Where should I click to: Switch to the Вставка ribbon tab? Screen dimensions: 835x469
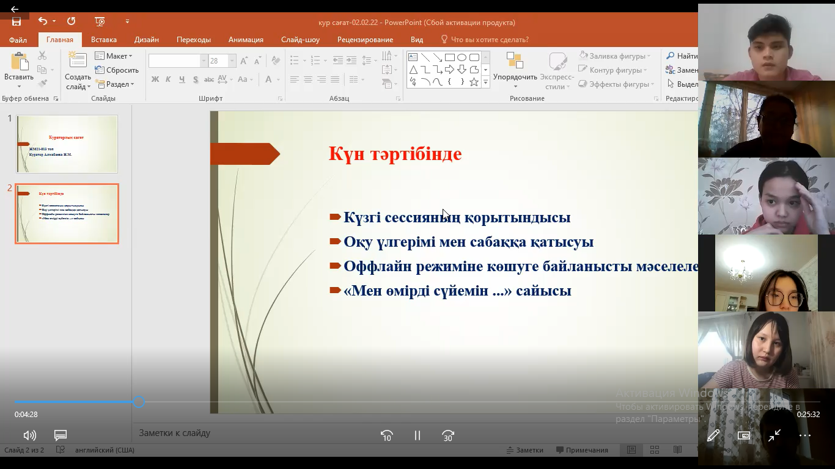click(x=104, y=40)
